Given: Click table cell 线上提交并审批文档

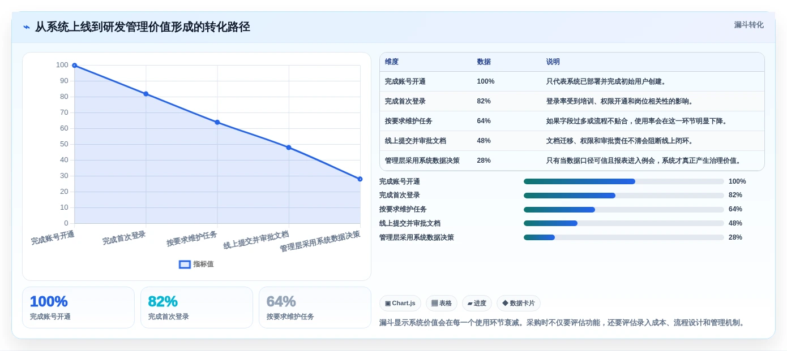Looking at the screenshot, I should 416,141.
